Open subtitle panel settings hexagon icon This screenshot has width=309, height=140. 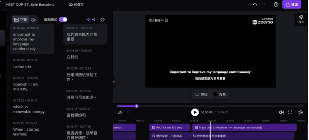click(x=102, y=20)
